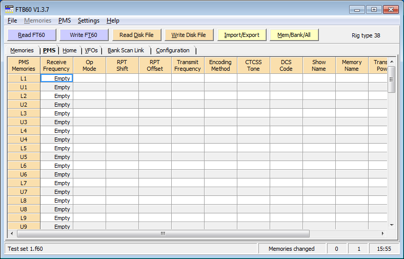Click the FTB60 application icon in title bar
The height and width of the screenshot is (259, 404).
coord(9,9)
